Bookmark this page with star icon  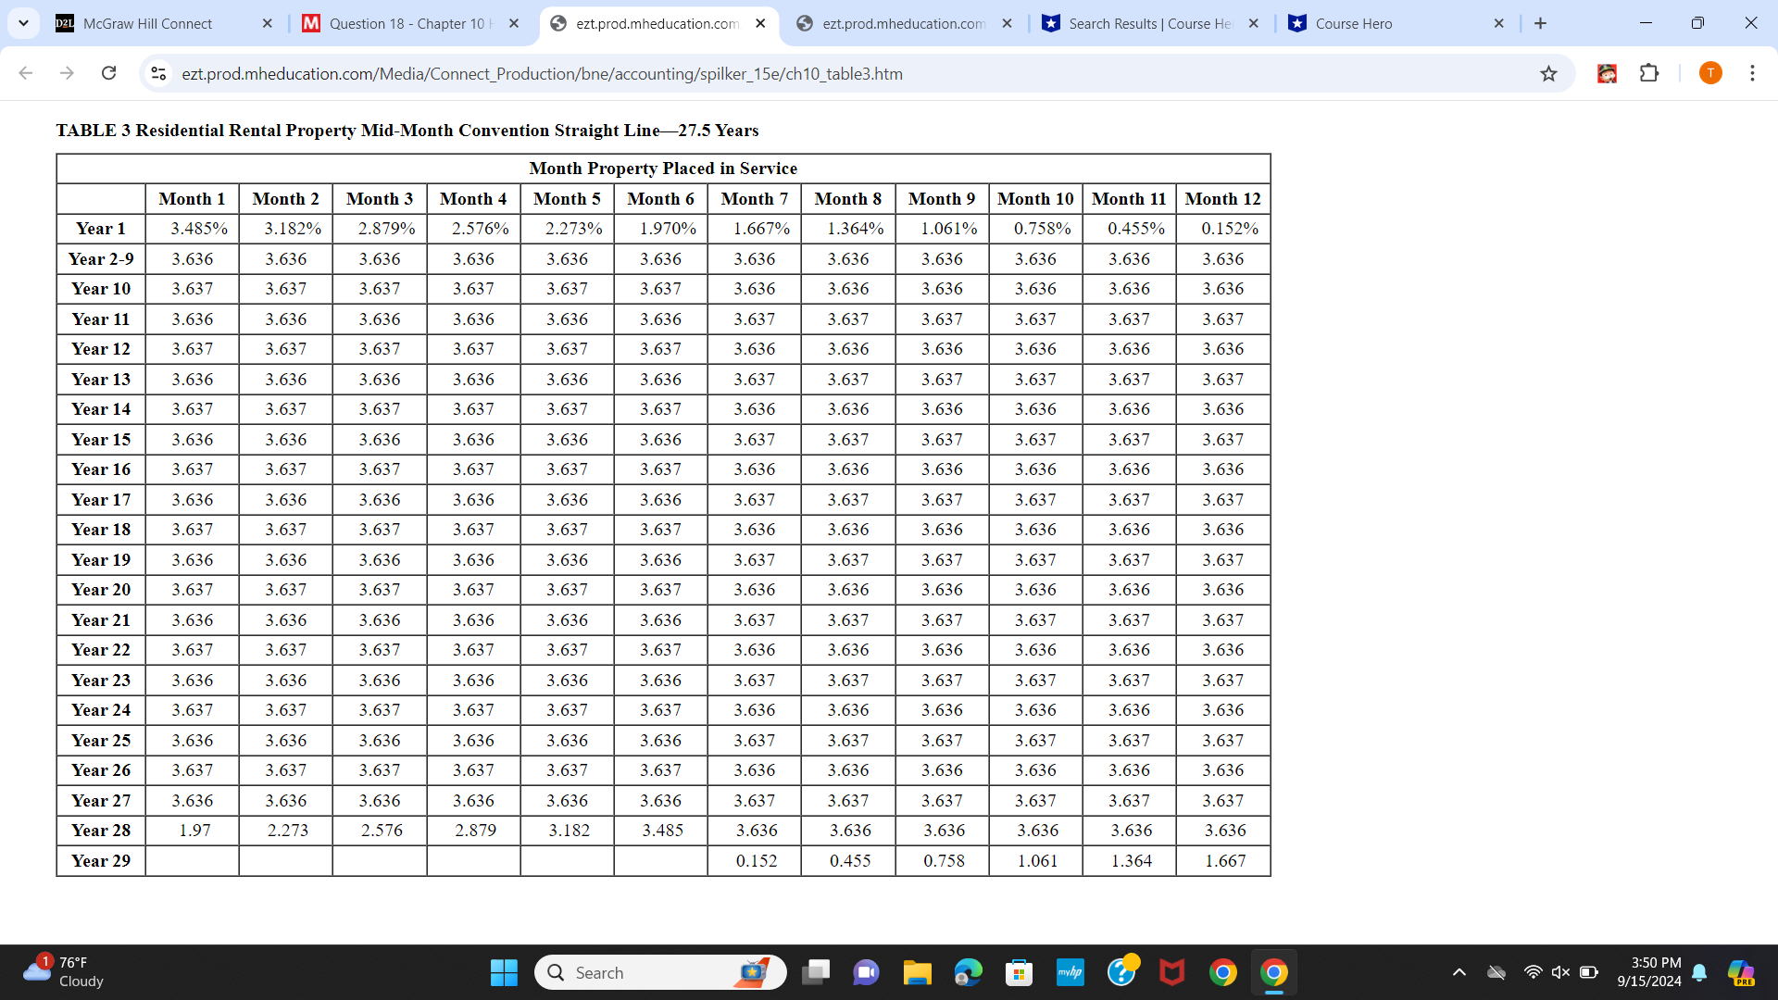pos(1548,73)
